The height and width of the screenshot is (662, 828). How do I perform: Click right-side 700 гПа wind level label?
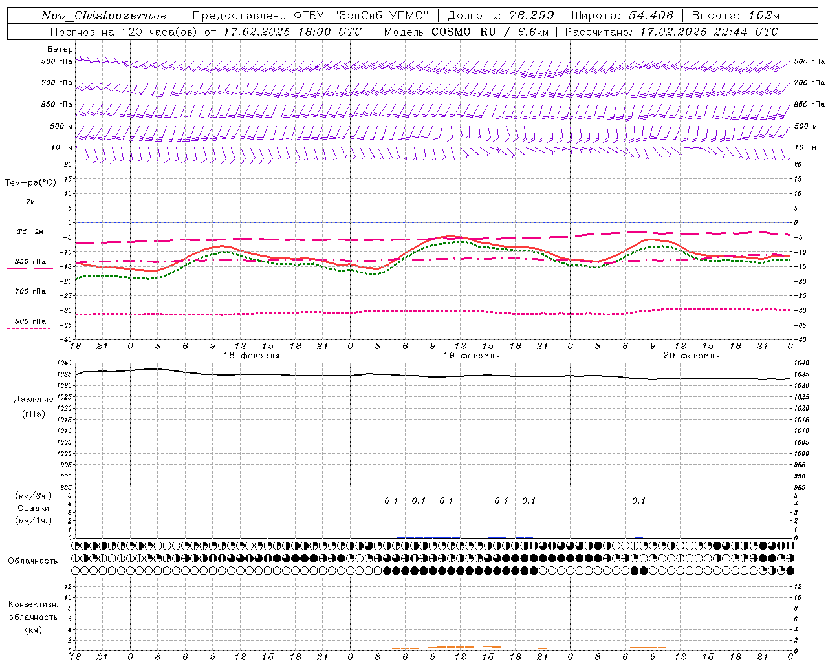809,83
